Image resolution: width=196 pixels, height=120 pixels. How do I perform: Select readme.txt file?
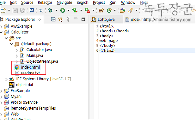point(30,73)
